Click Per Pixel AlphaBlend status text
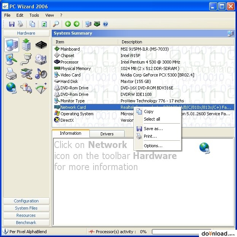 (x=28, y=232)
